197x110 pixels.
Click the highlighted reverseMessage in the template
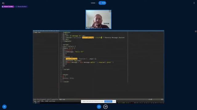(x=88, y=38)
